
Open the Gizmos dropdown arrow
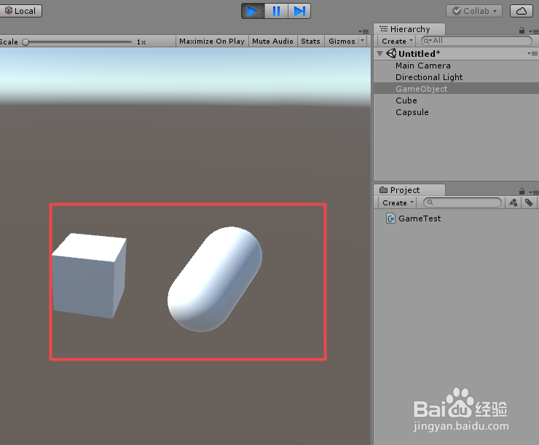[362, 41]
